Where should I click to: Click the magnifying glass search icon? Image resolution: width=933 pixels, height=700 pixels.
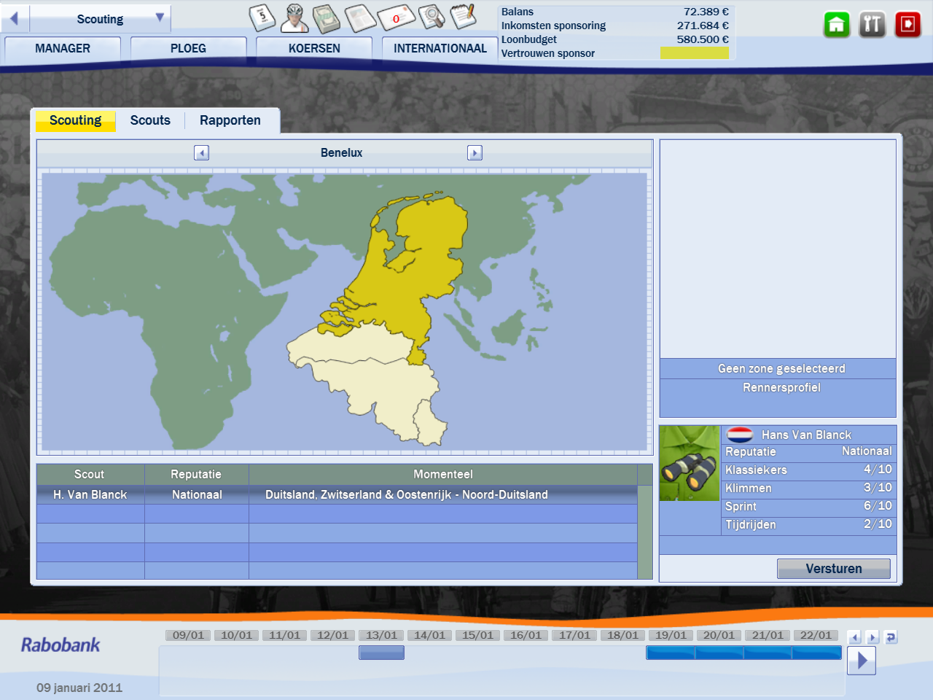click(x=432, y=17)
